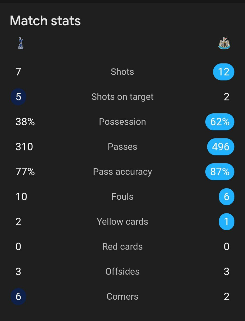
Task: Select the dark blue 6 corners badge
Action: [x=18, y=296]
